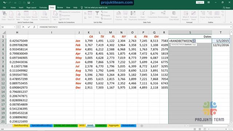The height and width of the screenshot is (131, 233).
Task: Toggle the Filter funnel icon
Action: 97,15
